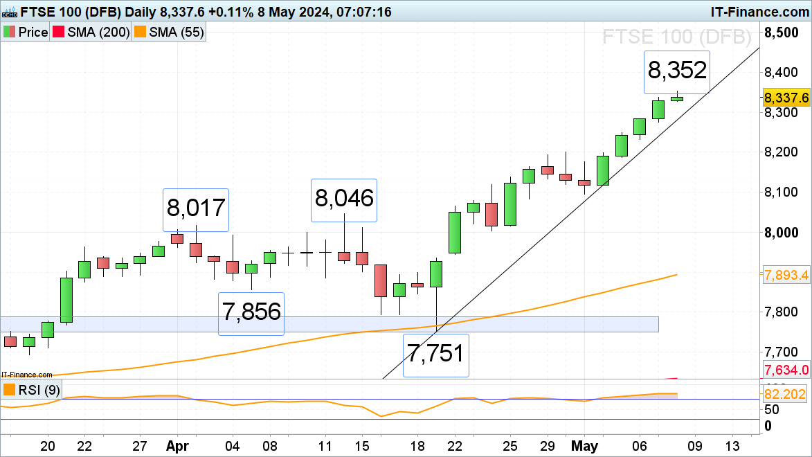Click the 18 date axis label

pyautogui.click(x=417, y=446)
